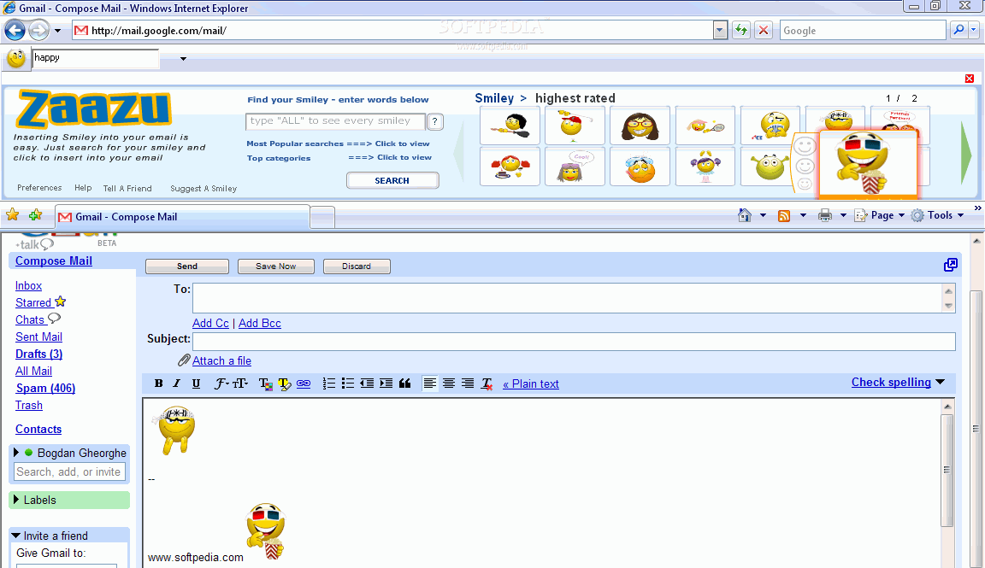Viewport: 985px width, 568px height.
Task: Create a bulleted list
Action: click(348, 384)
